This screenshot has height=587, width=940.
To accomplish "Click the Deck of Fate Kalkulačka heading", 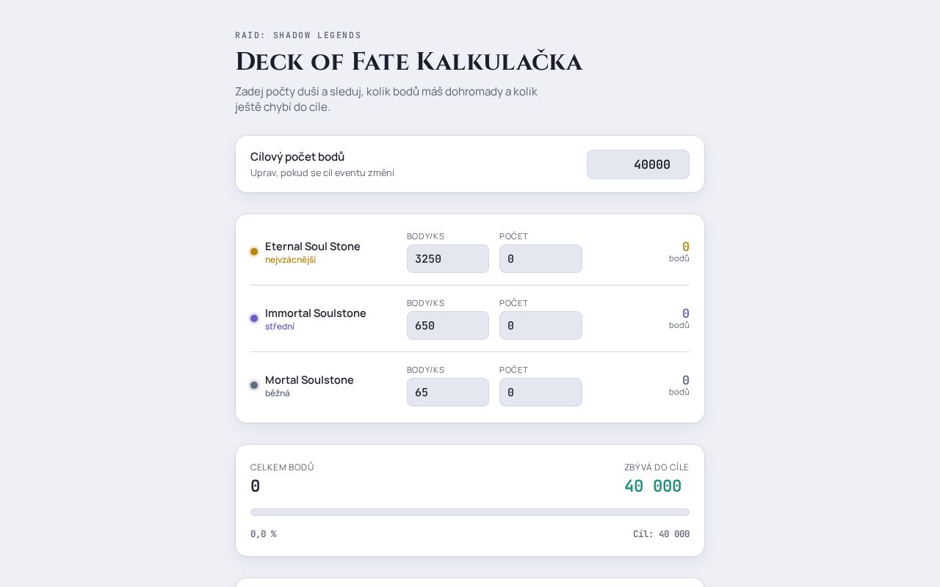I will pyautogui.click(x=408, y=62).
